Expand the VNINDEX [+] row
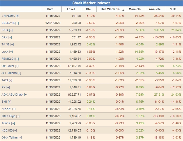183x141 pixels. (10, 16)
